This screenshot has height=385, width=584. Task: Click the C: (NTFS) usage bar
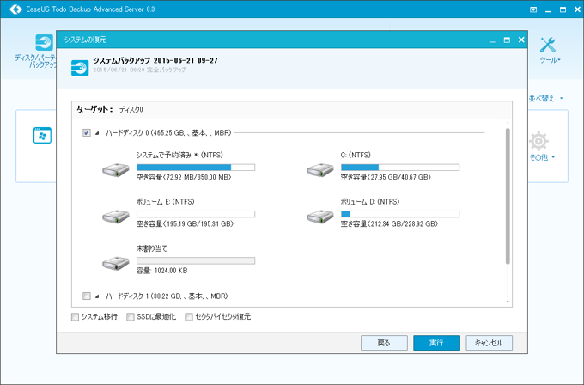pyautogui.click(x=400, y=168)
